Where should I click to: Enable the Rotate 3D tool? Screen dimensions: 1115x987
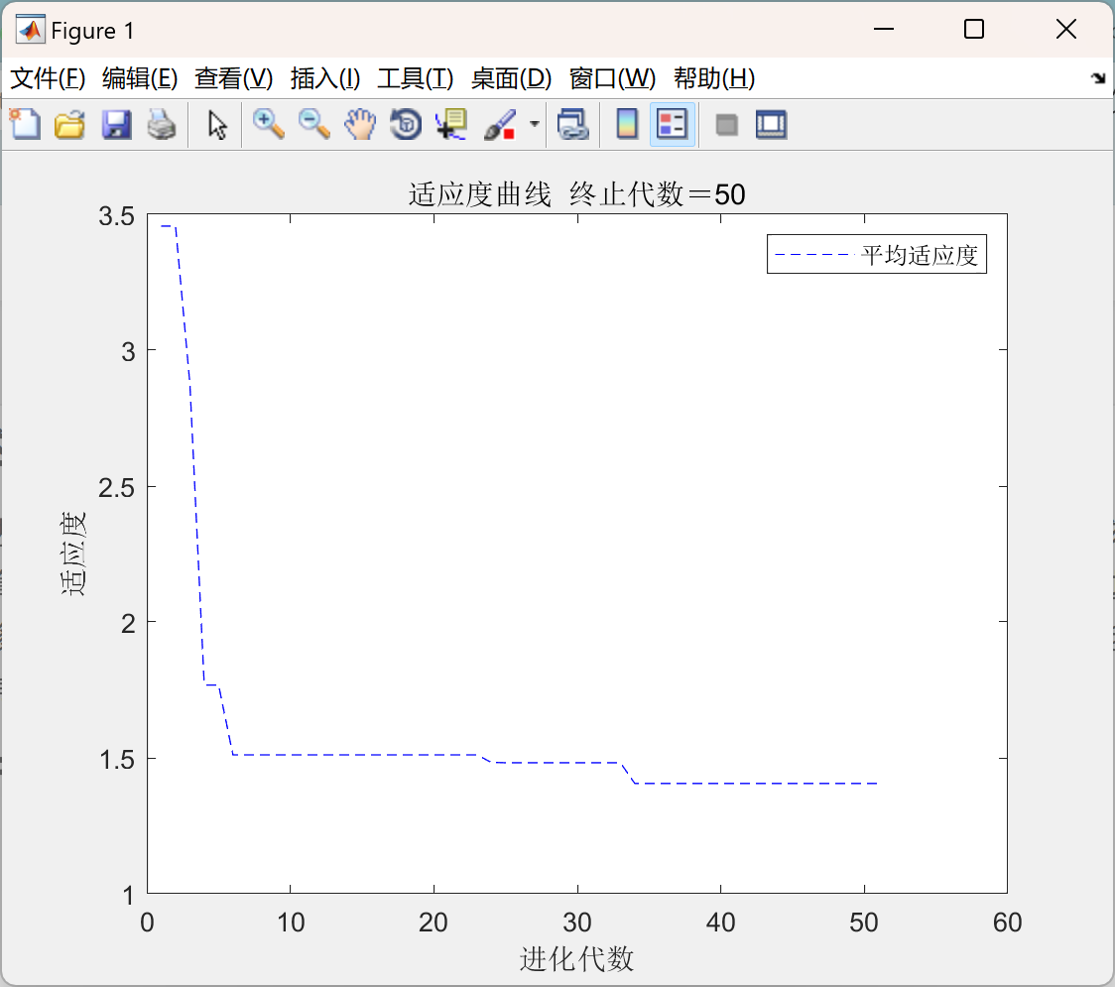(x=406, y=124)
